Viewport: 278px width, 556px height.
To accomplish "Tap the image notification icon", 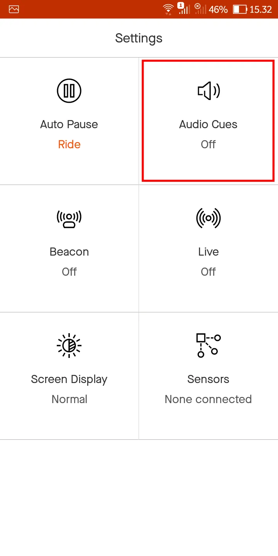I will click(x=14, y=9).
